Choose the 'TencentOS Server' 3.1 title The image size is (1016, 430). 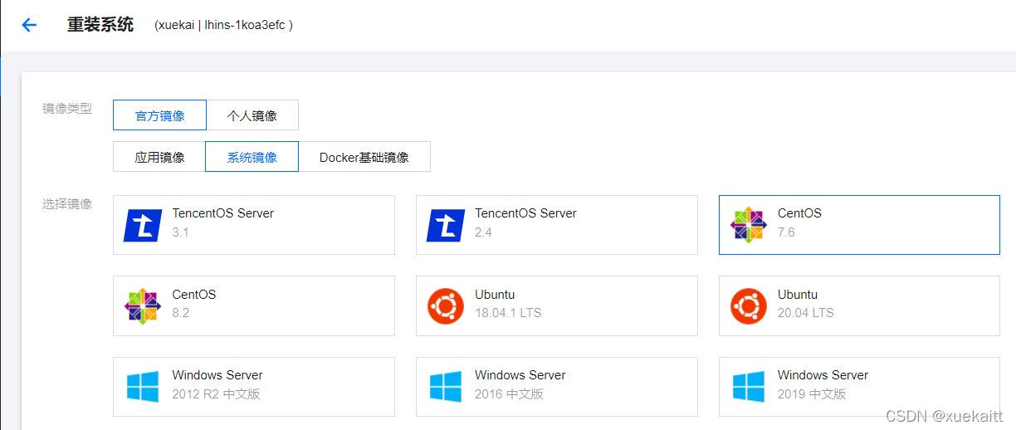click(222, 213)
